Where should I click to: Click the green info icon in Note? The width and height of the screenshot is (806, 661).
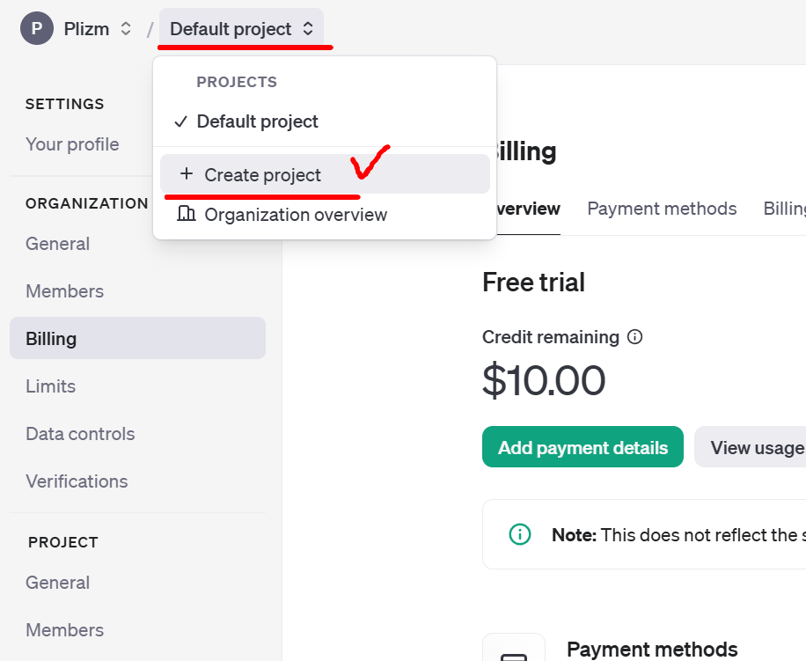[520, 534]
